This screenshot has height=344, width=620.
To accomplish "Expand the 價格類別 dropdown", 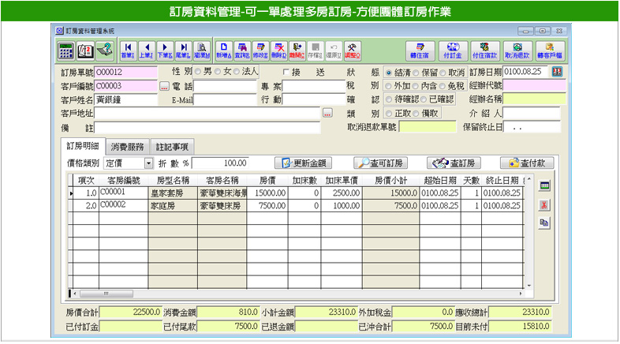I will (x=149, y=163).
